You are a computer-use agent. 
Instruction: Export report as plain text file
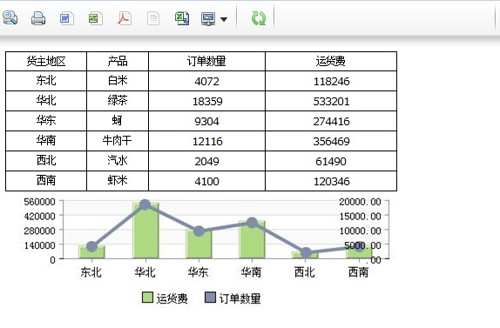coord(153,18)
